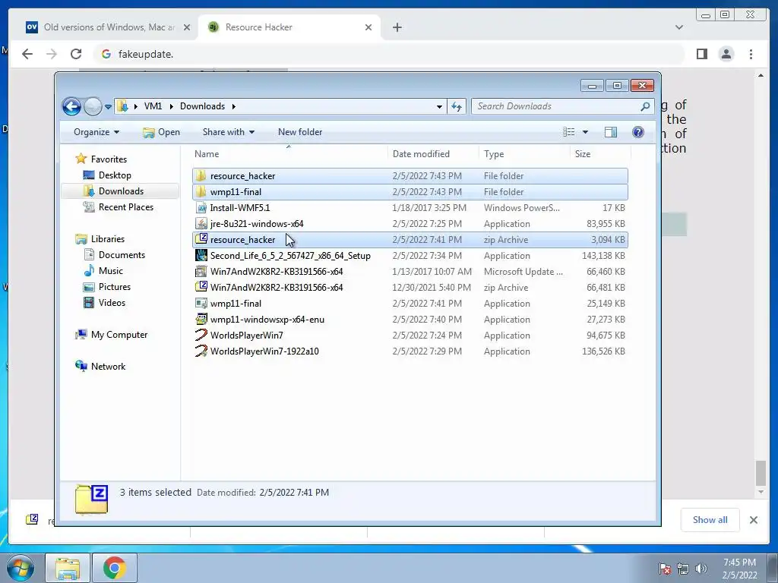778x583 pixels.
Task: Open recent locations dropdown beside forward arrow
Action: [108, 106]
